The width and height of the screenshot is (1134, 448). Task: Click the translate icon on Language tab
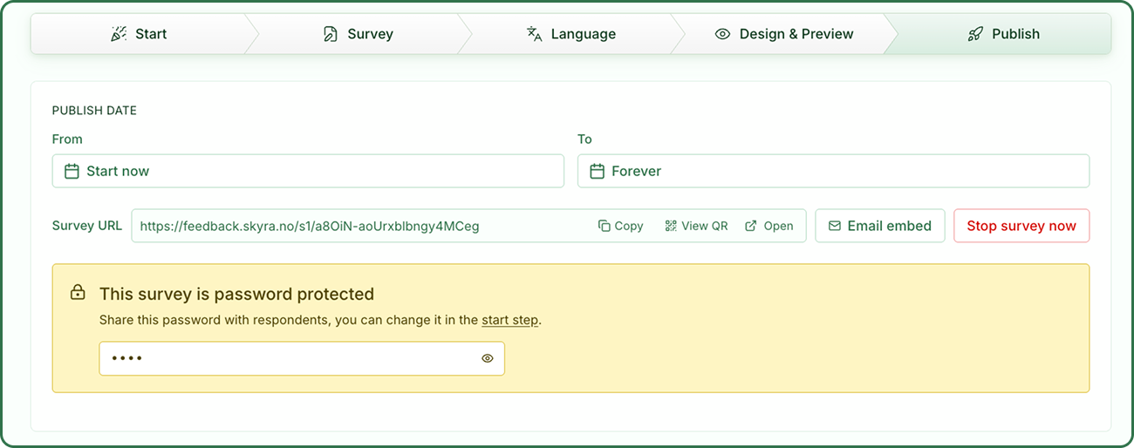tap(535, 34)
